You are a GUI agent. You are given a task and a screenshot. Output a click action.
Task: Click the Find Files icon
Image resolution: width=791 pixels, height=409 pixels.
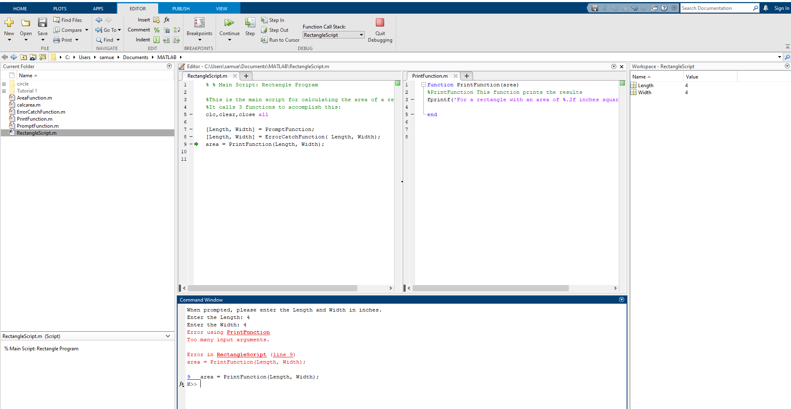click(x=57, y=20)
